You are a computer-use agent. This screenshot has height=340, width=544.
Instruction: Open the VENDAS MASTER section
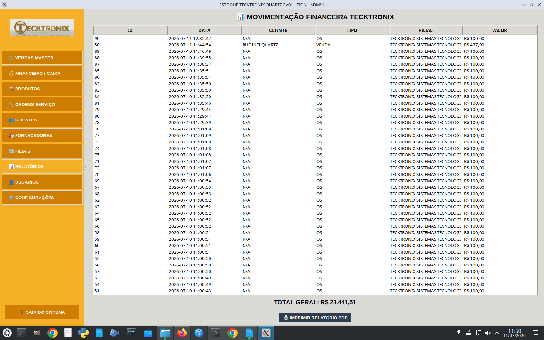click(42, 58)
